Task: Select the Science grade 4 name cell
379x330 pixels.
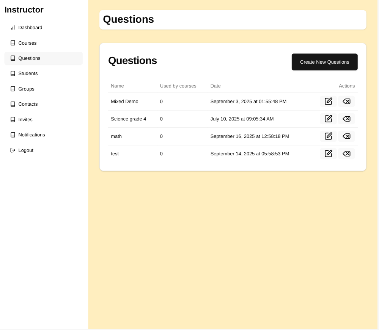Action: click(129, 119)
